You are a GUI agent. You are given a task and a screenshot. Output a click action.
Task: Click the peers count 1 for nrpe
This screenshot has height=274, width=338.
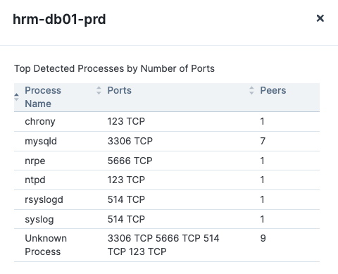(262, 161)
